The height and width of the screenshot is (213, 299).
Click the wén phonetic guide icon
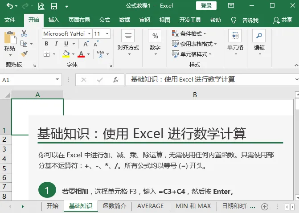pos(100,54)
